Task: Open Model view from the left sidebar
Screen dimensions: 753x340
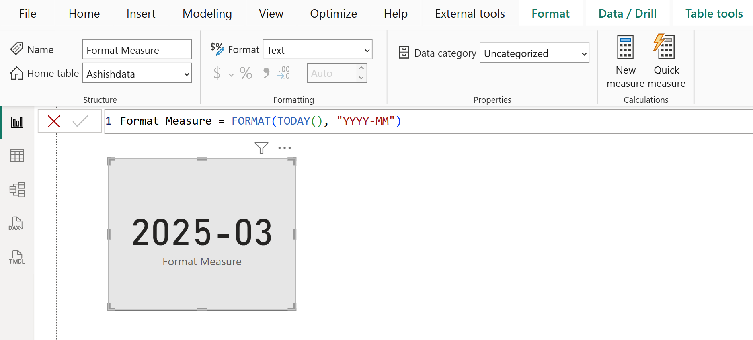Action: 17,189
